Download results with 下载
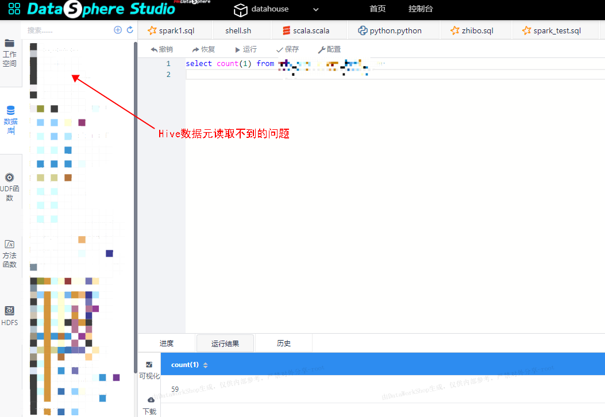 pyautogui.click(x=150, y=406)
